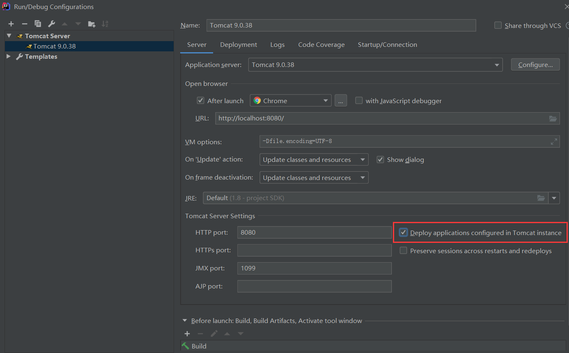Move Before launch task up
Viewport: 569px width, 353px height.
pyautogui.click(x=227, y=334)
